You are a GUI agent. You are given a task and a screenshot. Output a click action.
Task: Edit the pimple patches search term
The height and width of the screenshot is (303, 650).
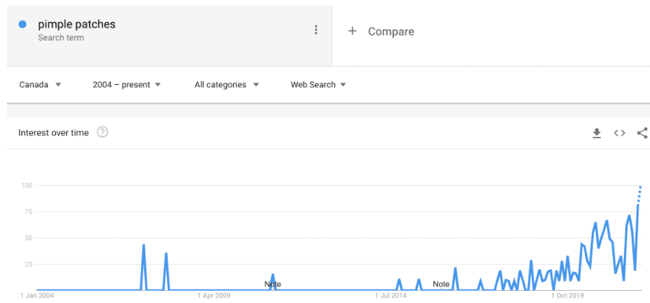(77, 24)
